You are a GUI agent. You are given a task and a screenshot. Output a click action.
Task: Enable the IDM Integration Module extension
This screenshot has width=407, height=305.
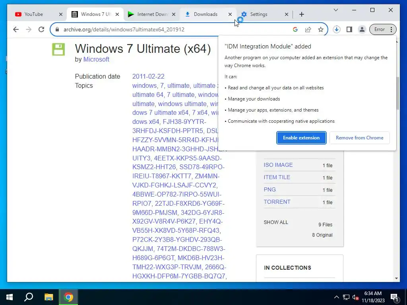301,138
